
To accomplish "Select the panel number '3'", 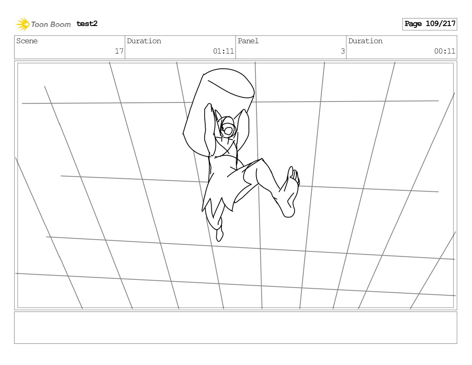I will [343, 51].
